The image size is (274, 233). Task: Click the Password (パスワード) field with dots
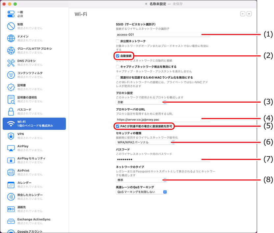(x=163, y=160)
